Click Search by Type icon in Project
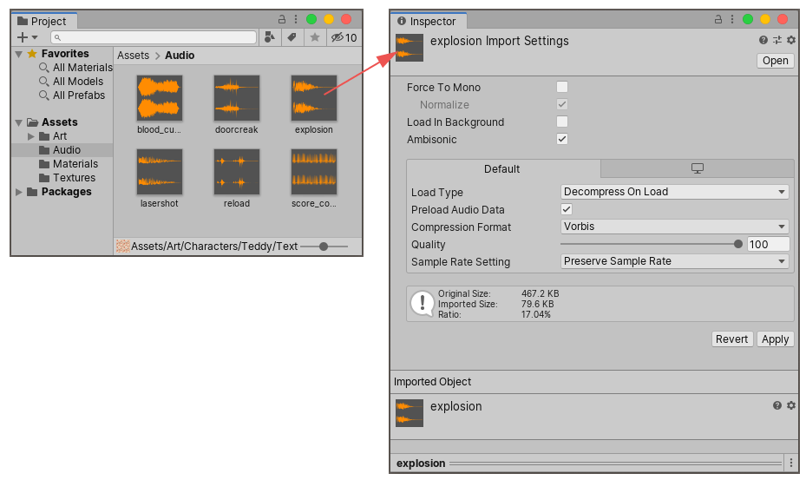This screenshot has height=480, width=806. click(x=269, y=37)
